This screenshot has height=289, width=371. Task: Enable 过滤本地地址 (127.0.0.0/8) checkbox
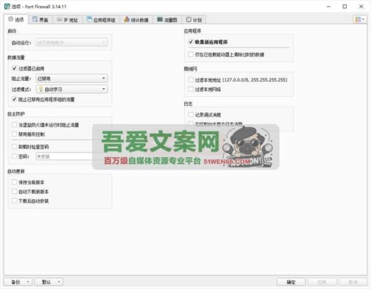coord(191,80)
